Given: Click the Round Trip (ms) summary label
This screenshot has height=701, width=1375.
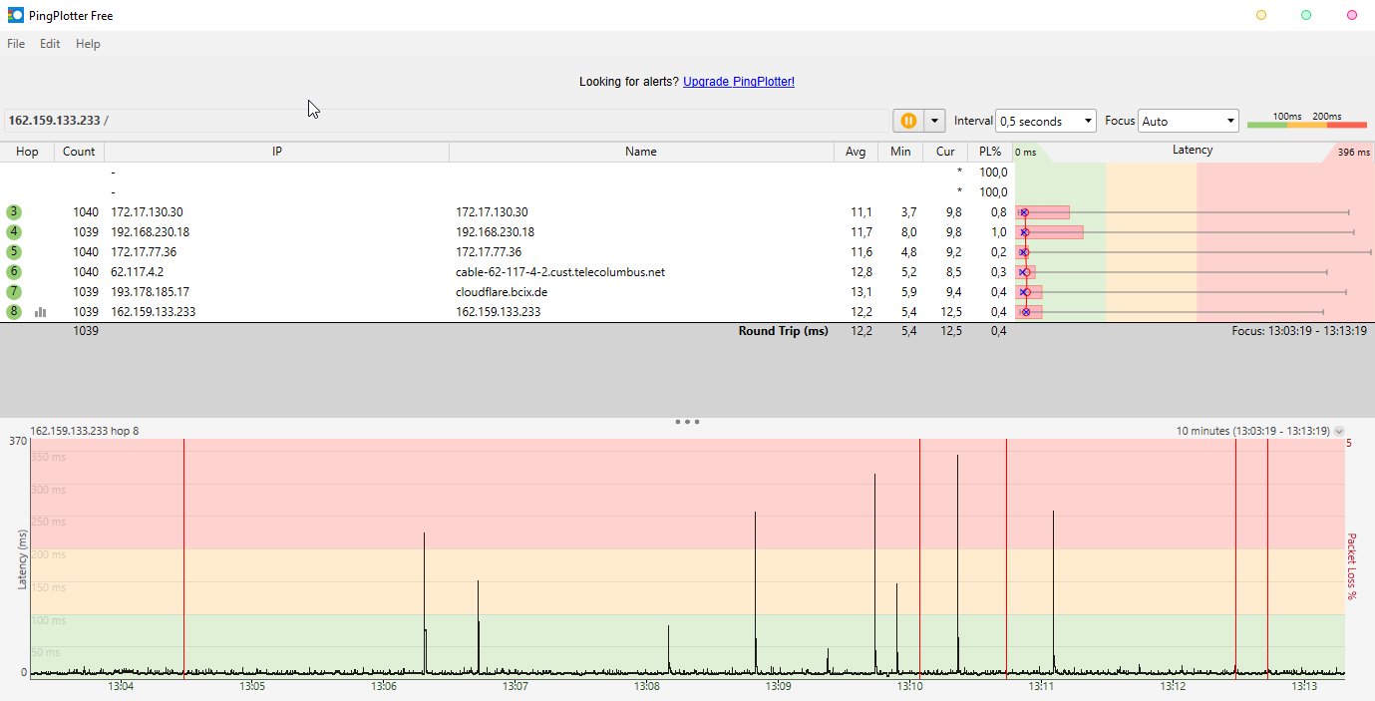Looking at the screenshot, I should 784,331.
